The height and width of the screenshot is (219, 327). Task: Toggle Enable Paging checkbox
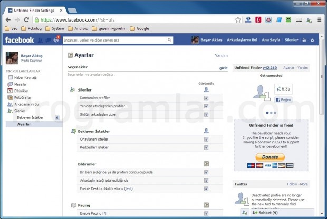tap(206, 213)
